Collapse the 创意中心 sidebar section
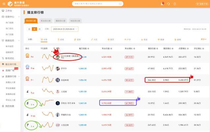The height and width of the screenshot is (132, 210). (x=19, y=17)
